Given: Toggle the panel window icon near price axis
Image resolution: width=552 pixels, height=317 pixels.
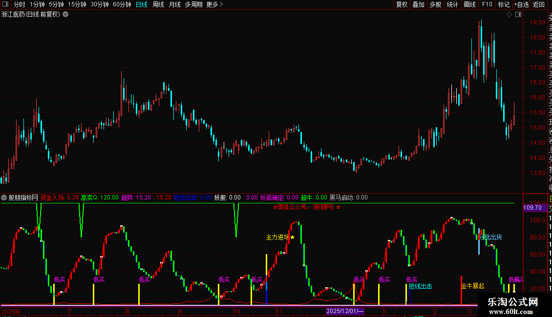Looking at the screenshot, I should coord(518,14).
